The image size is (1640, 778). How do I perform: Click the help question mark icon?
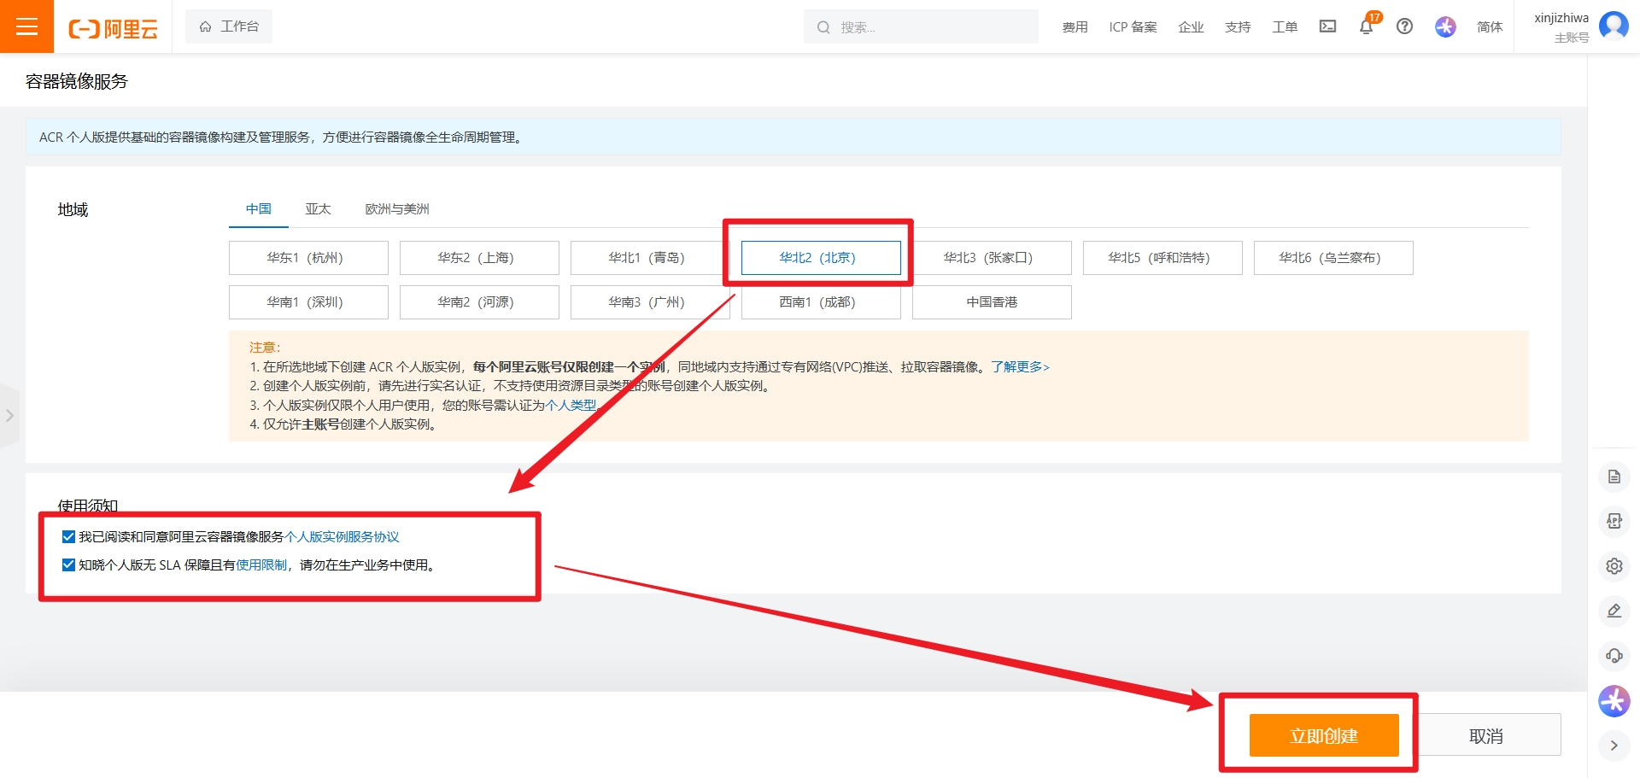coord(1404,26)
